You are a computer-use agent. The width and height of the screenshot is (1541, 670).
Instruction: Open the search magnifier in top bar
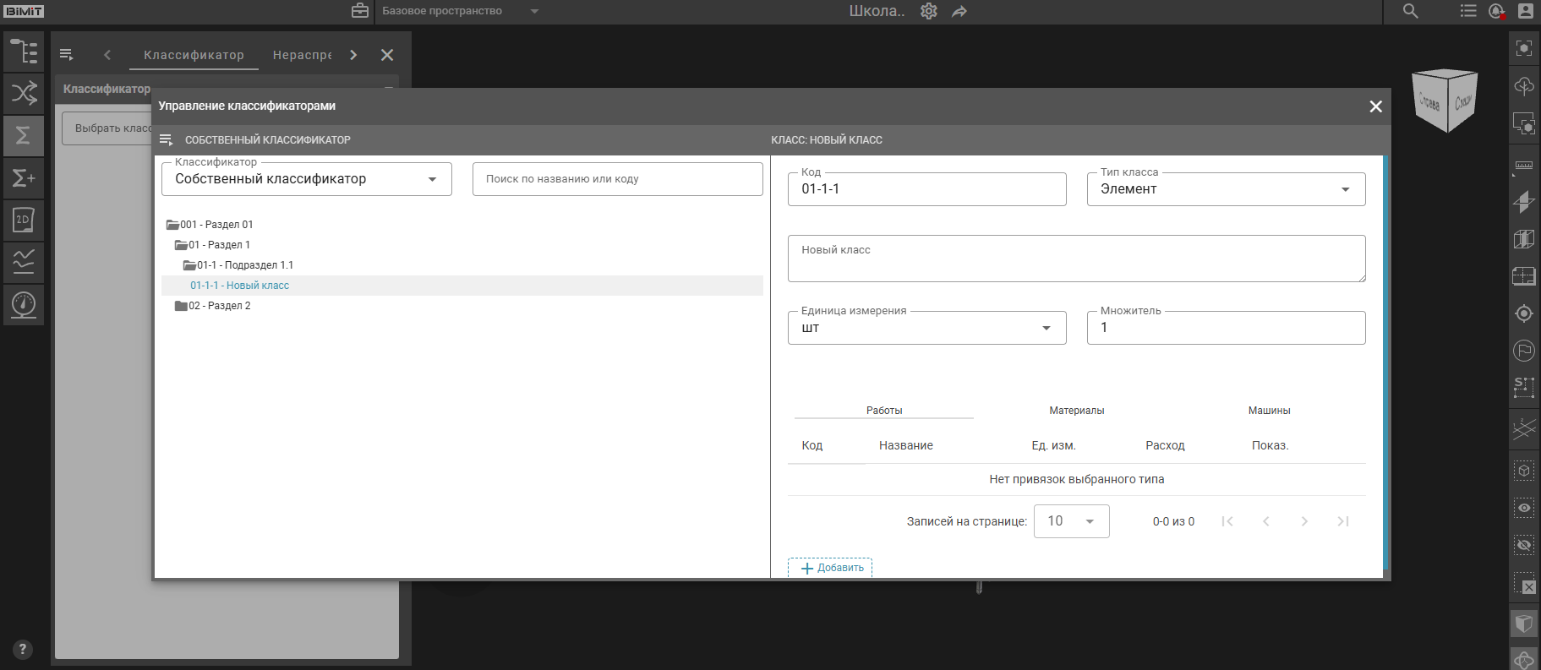pos(1410,11)
